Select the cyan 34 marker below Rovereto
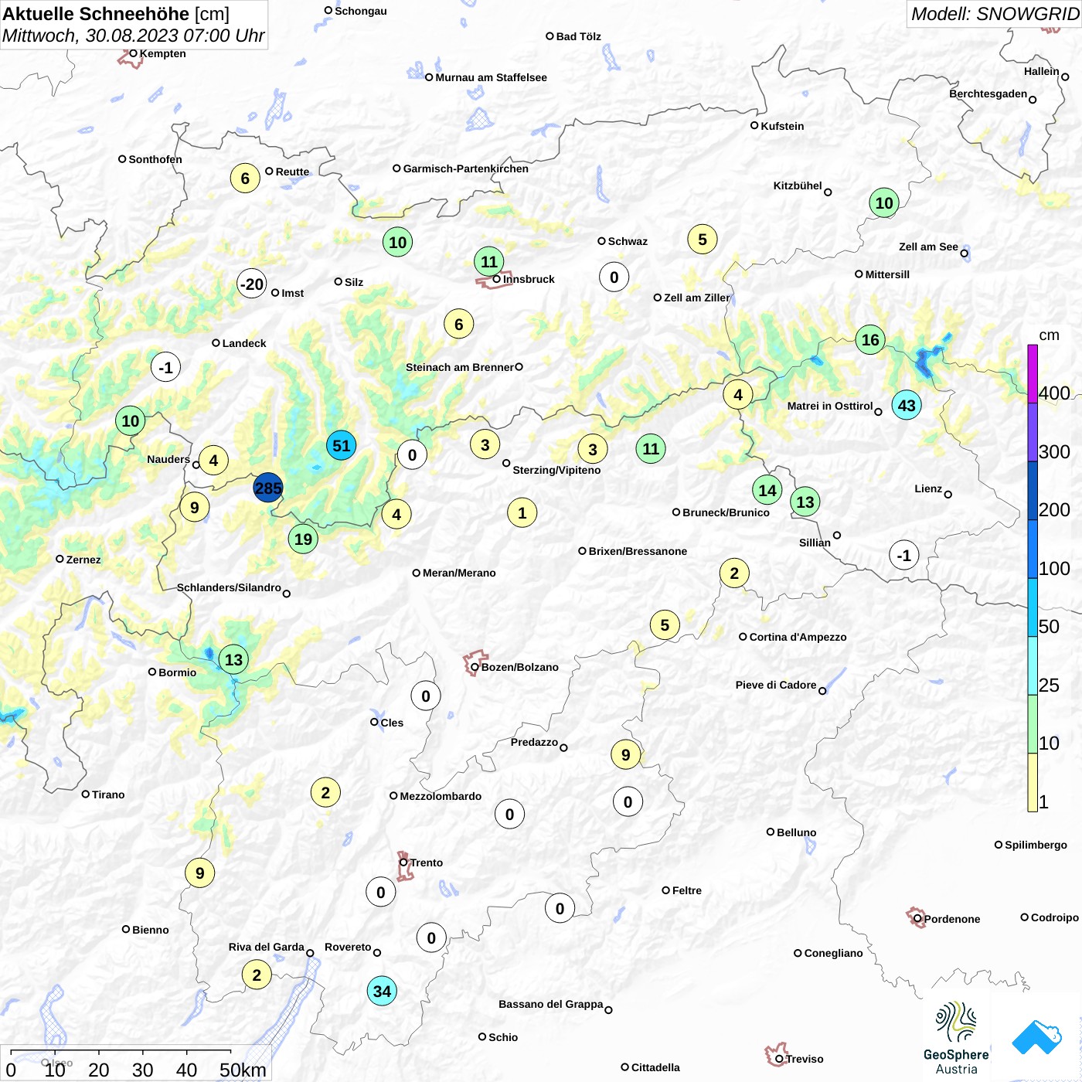 click(382, 991)
